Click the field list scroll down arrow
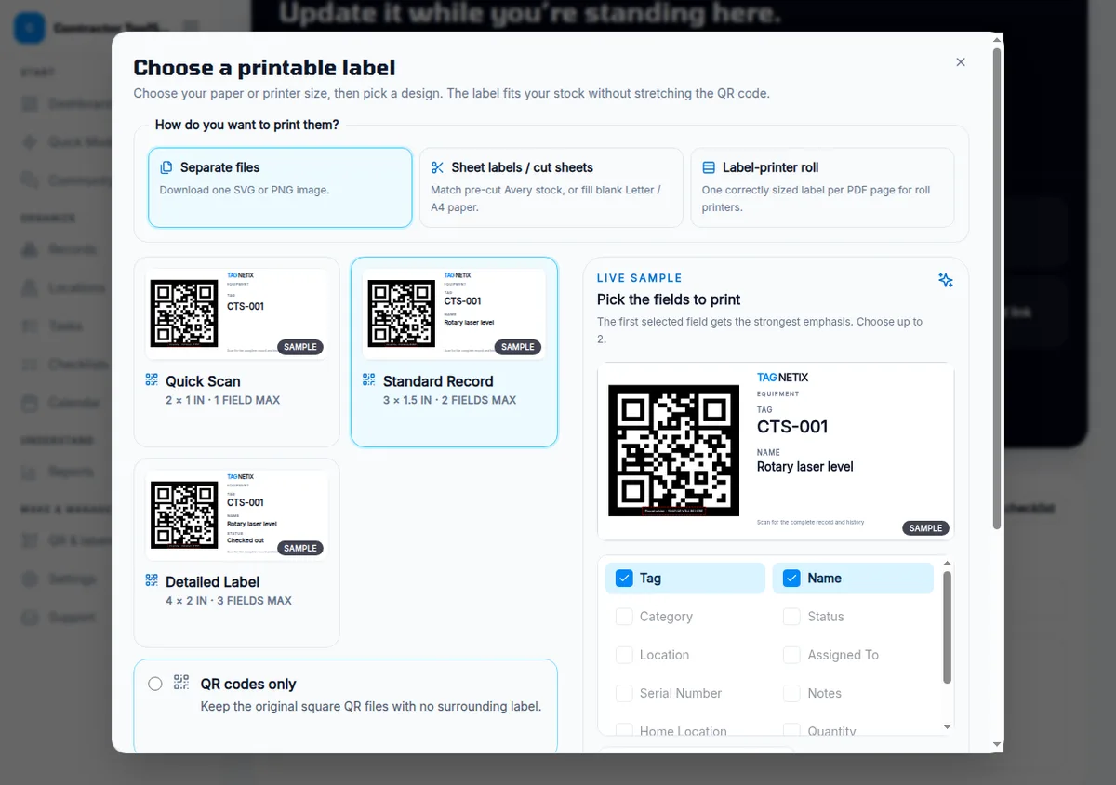The image size is (1116, 785). coord(948,727)
